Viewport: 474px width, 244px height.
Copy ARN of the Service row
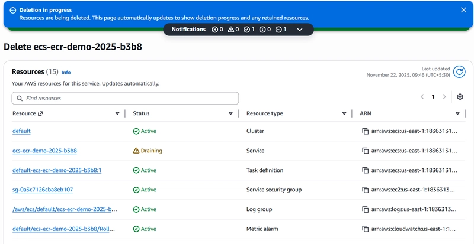point(366,151)
